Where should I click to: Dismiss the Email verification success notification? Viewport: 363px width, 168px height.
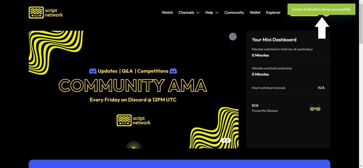321,9
